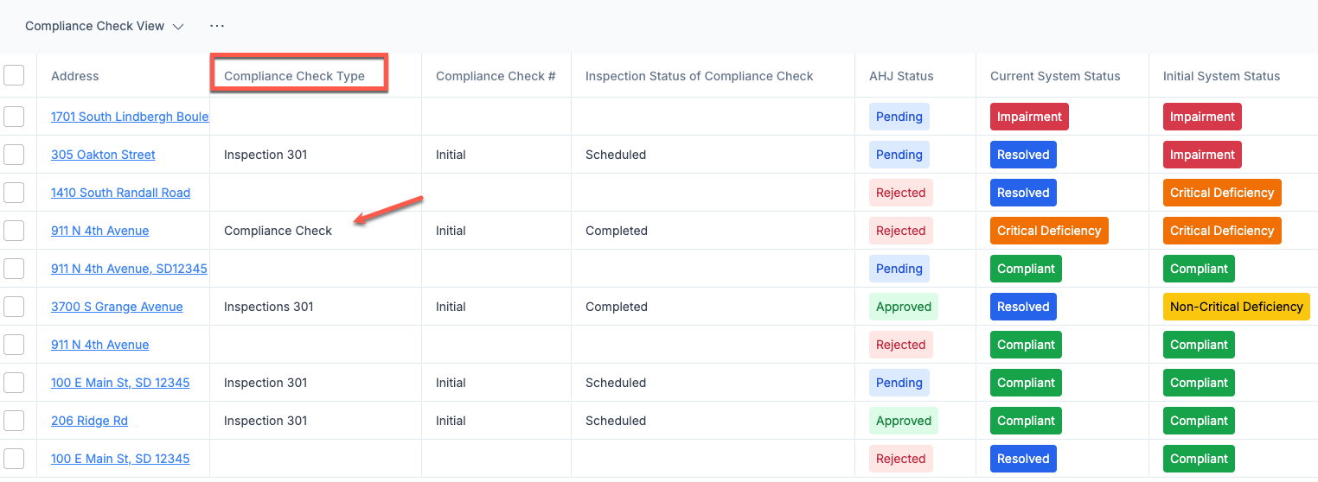Image resolution: width=1318 pixels, height=482 pixels.
Task: Select Inspection Status of Compliance Check header
Action: [699, 76]
